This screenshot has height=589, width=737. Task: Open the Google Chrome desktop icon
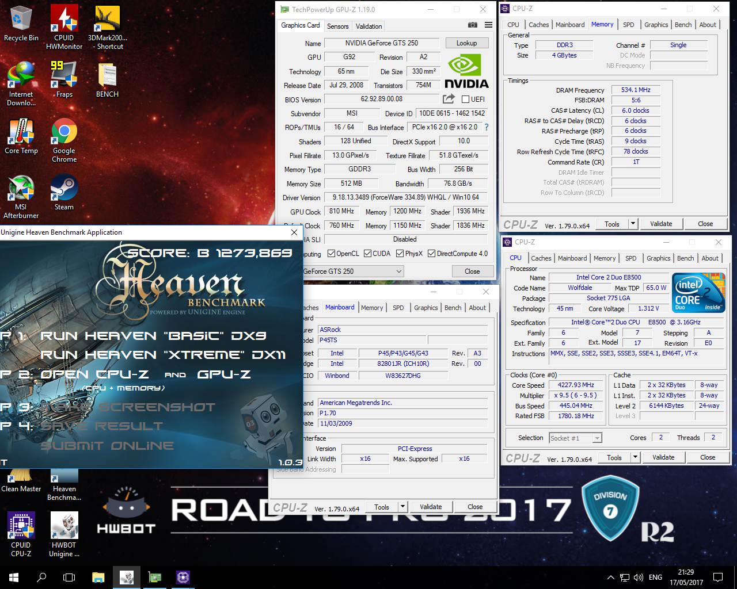click(x=64, y=140)
